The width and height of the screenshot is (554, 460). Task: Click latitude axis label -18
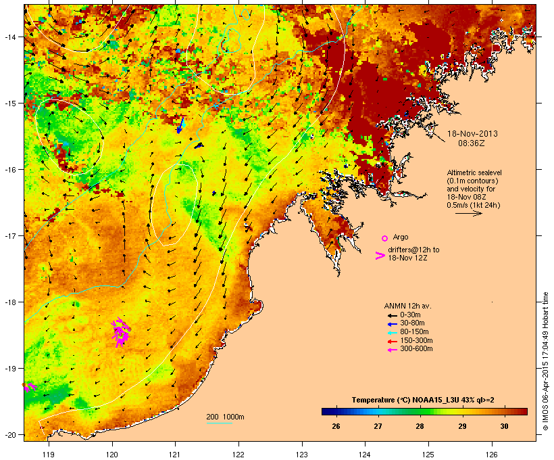[x=10, y=302]
